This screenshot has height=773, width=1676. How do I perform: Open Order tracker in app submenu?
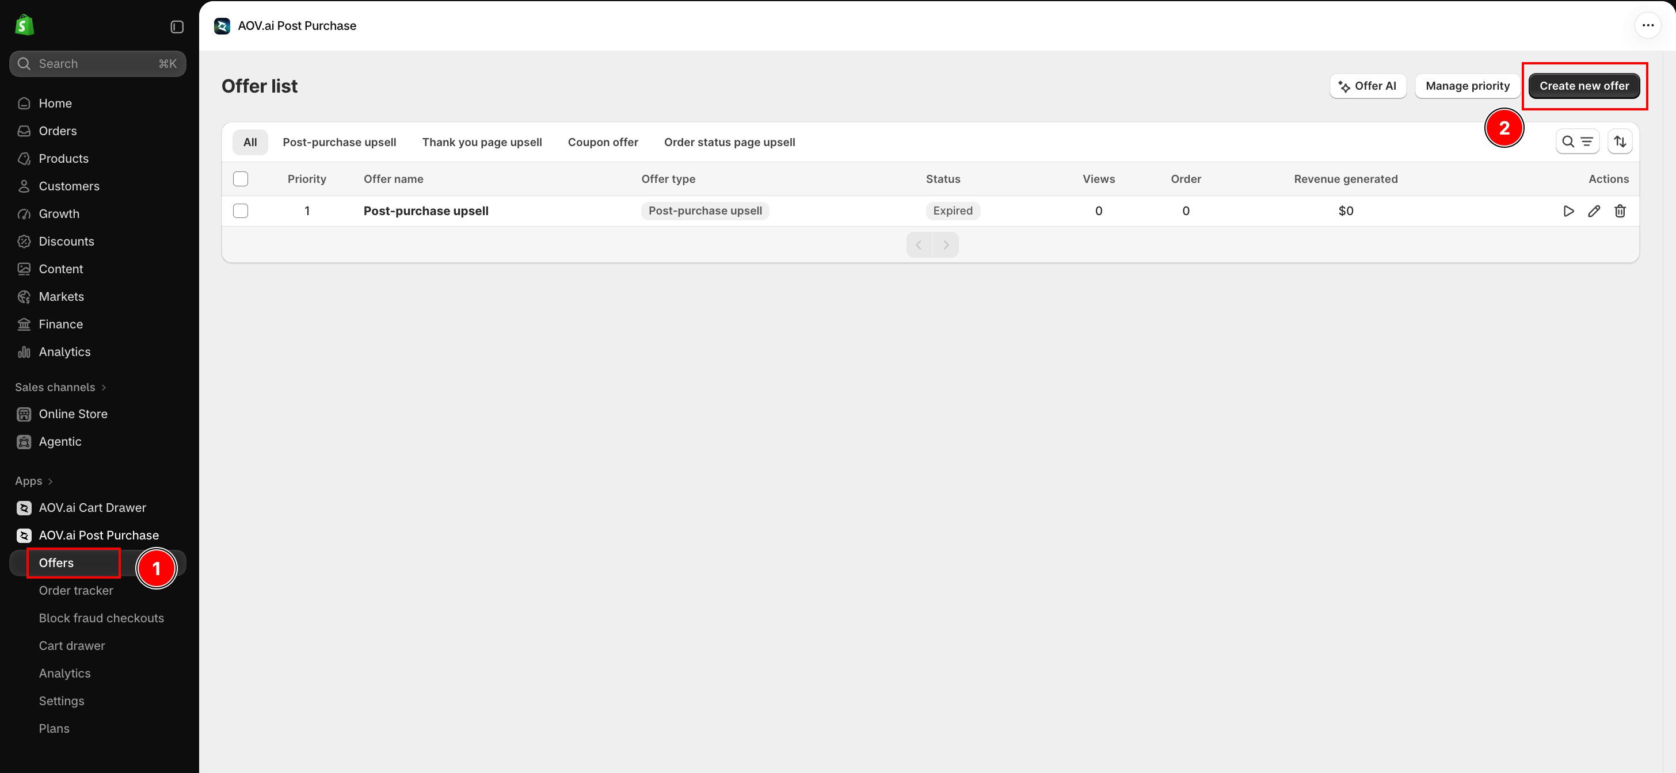coord(76,591)
